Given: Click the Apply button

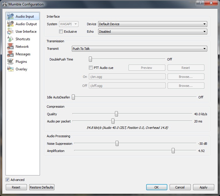Looking at the screenshot, I should click(203, 187).
